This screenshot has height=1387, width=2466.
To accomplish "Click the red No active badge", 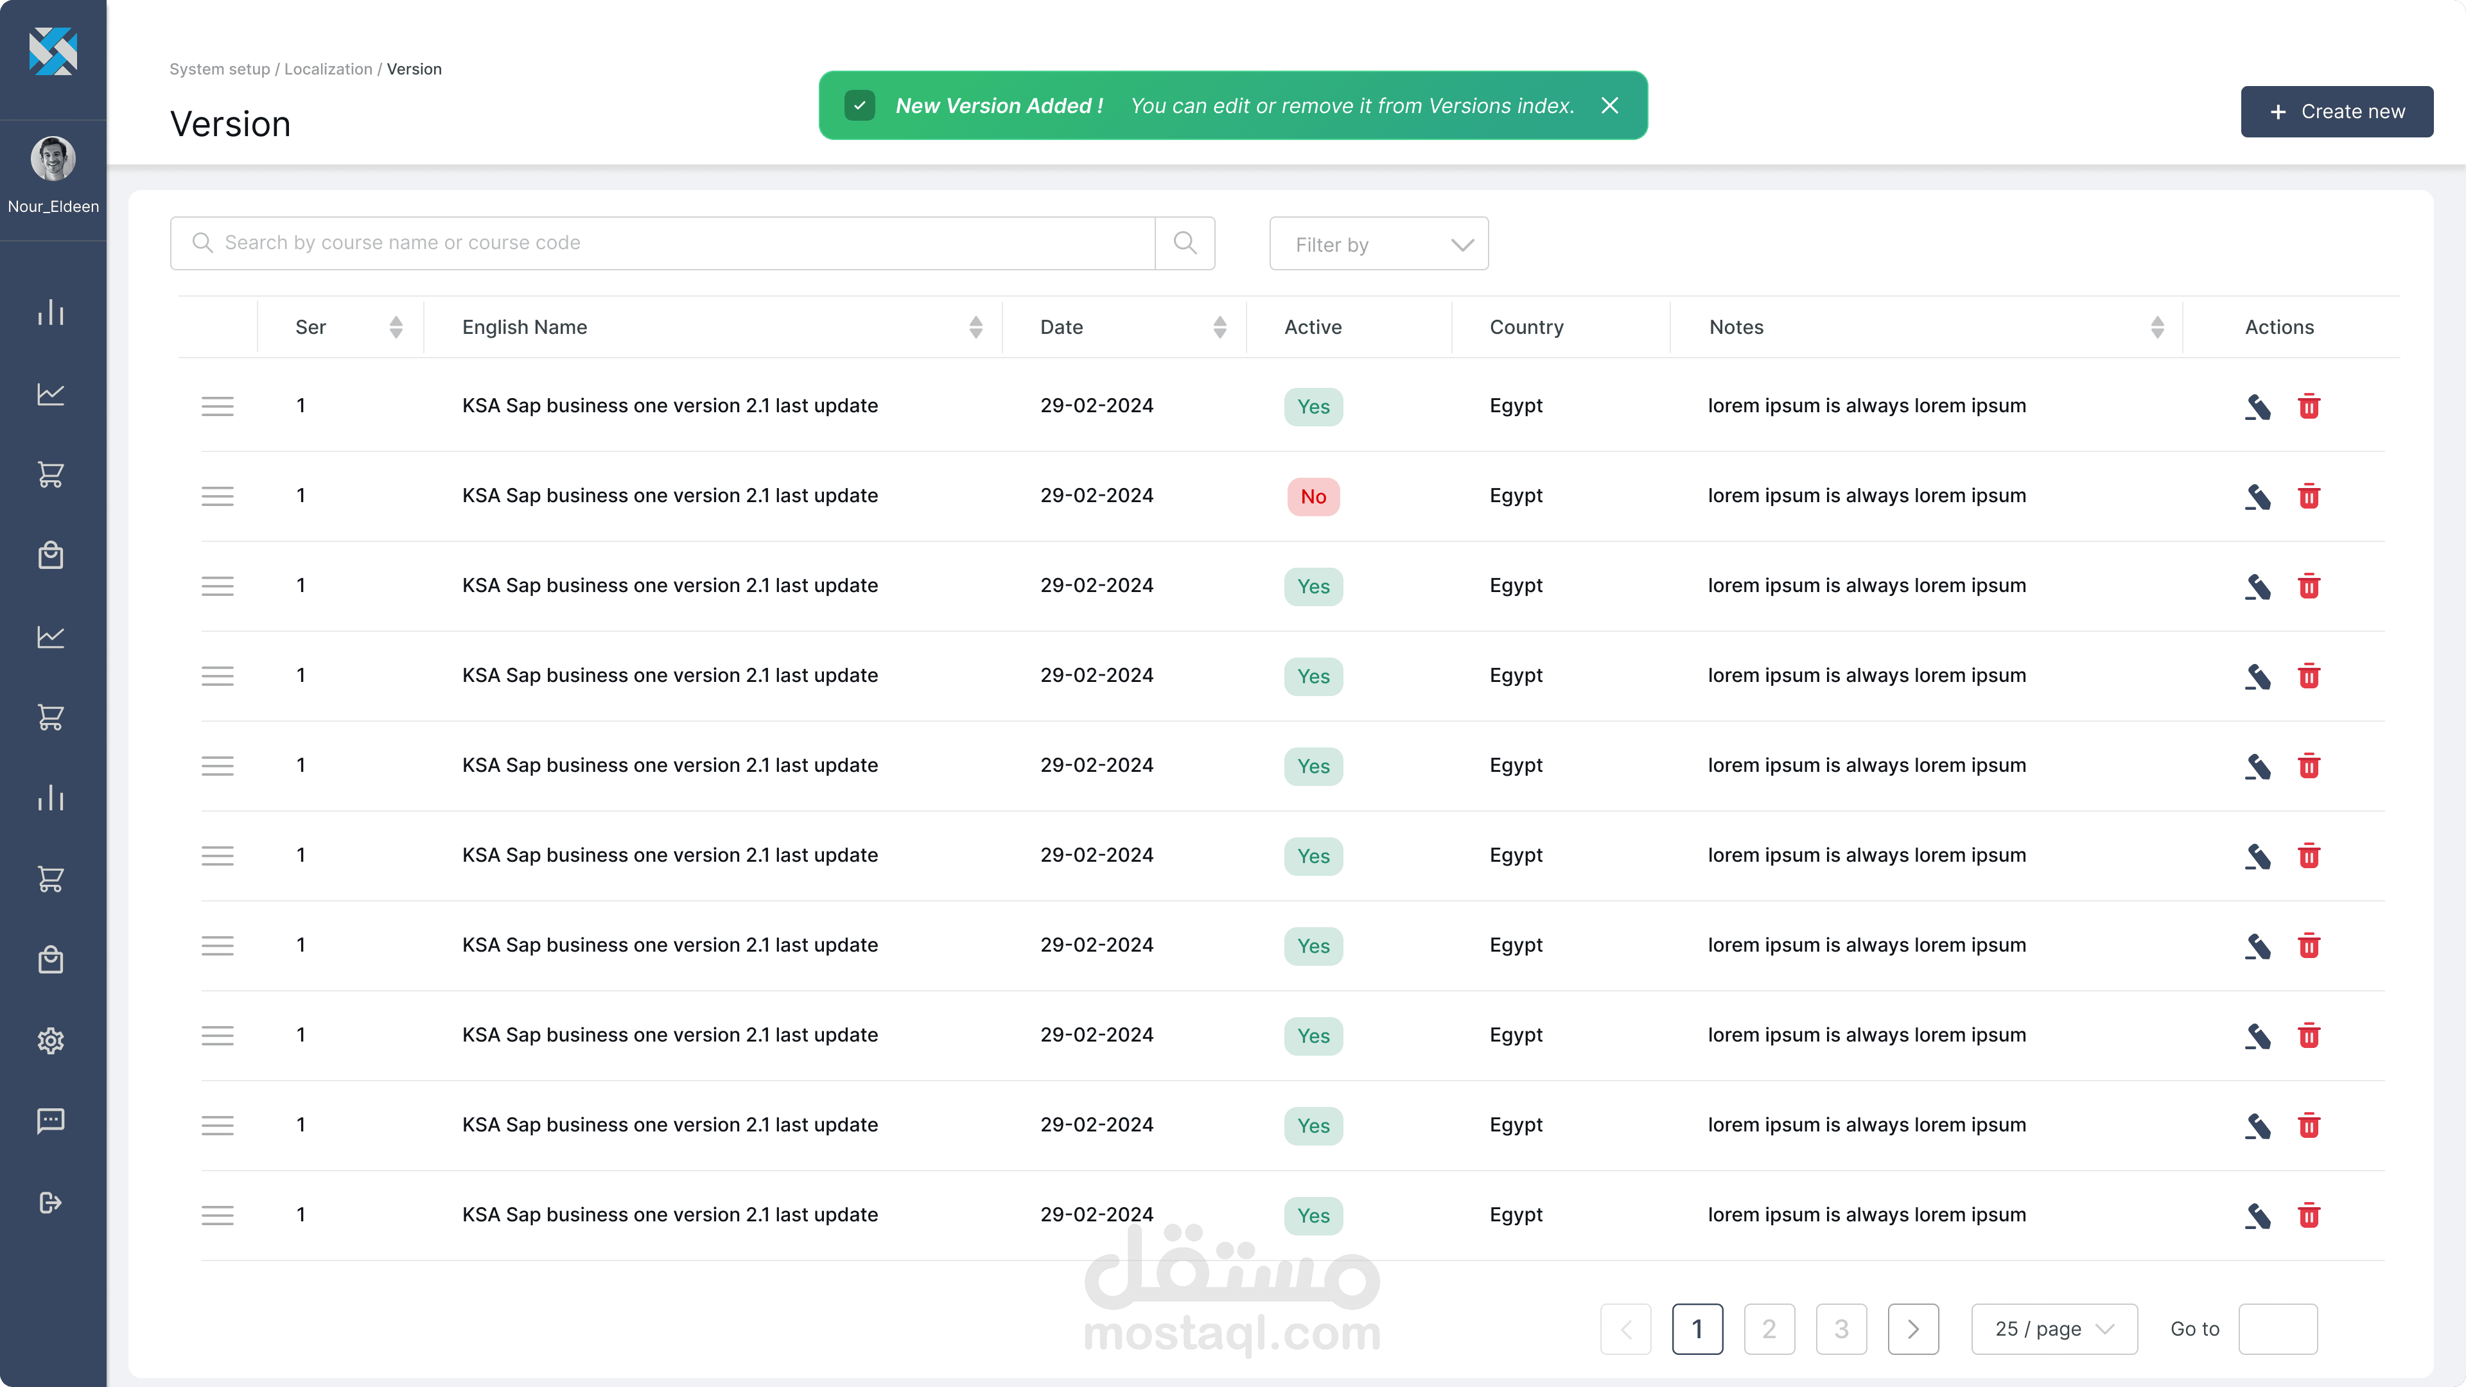I will point(1313,497).
